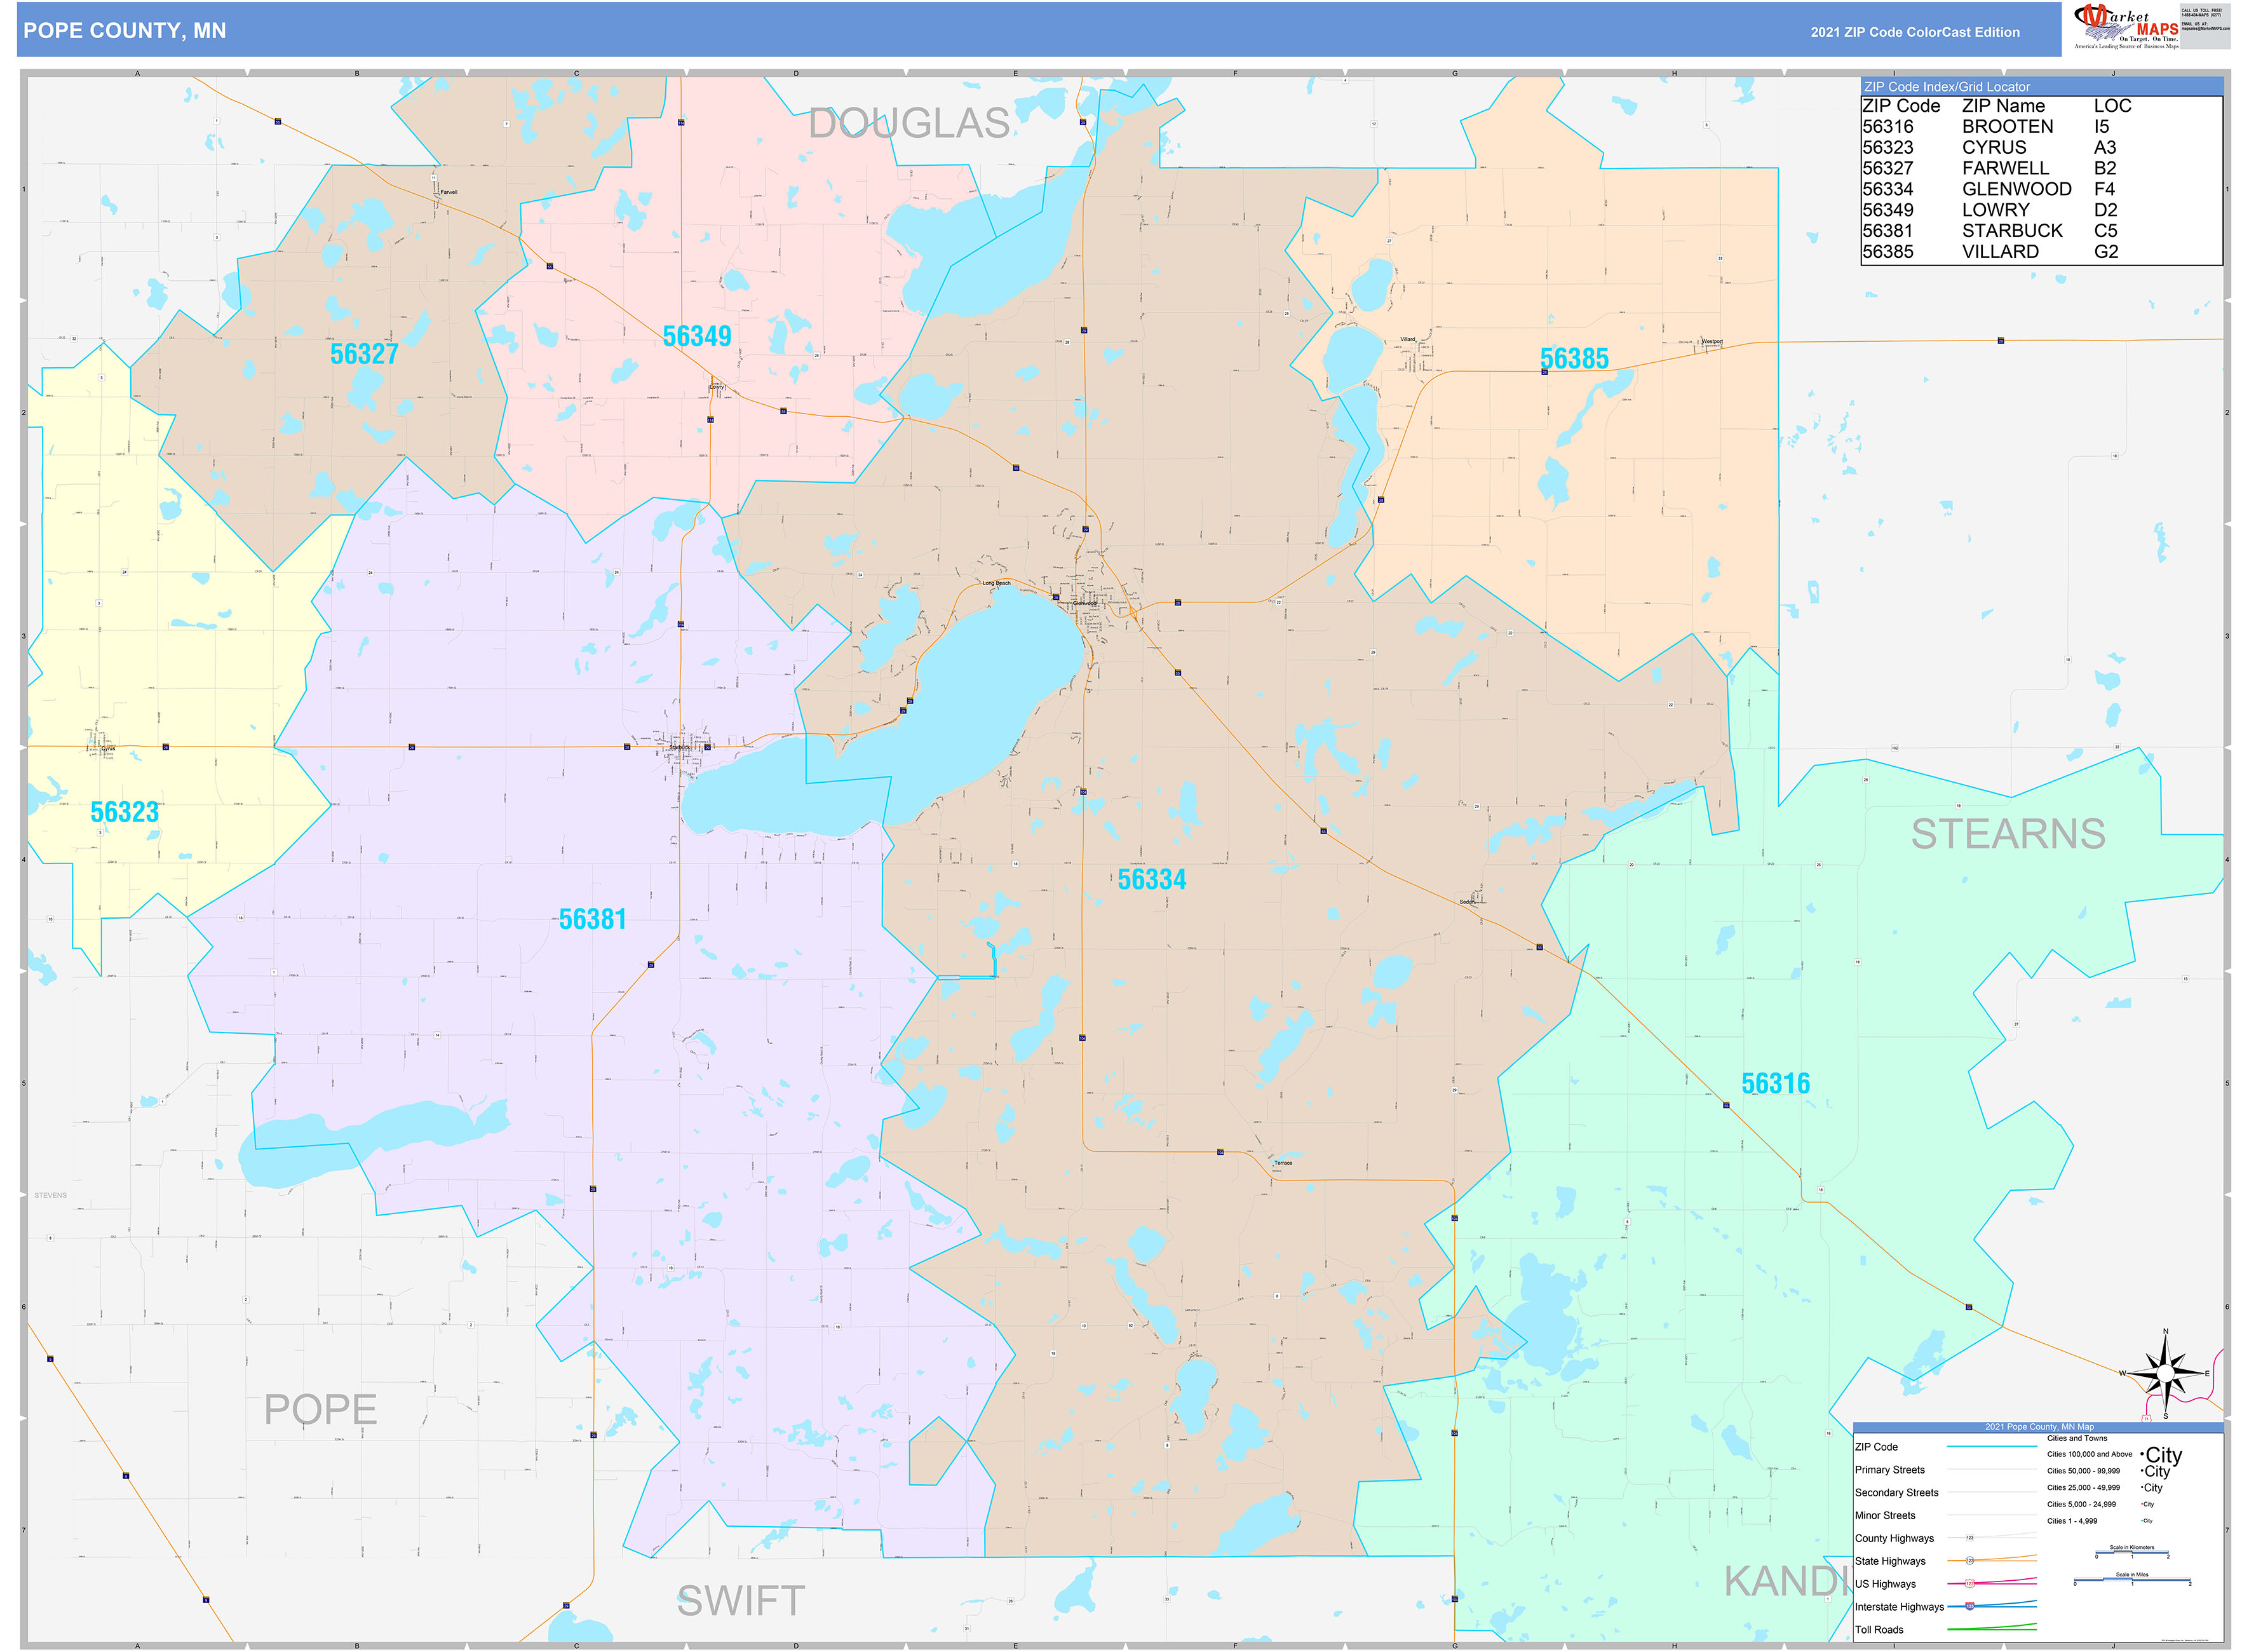The width and height of the screenshot is (2242, 1652).
Task: Click "Cities 100,000 and Above" legend entry
Action: point(2089,1454)
